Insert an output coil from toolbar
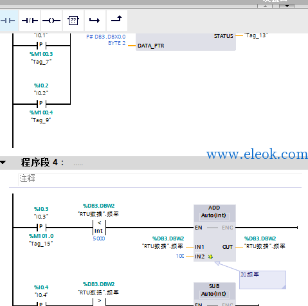 click(51, 21)
